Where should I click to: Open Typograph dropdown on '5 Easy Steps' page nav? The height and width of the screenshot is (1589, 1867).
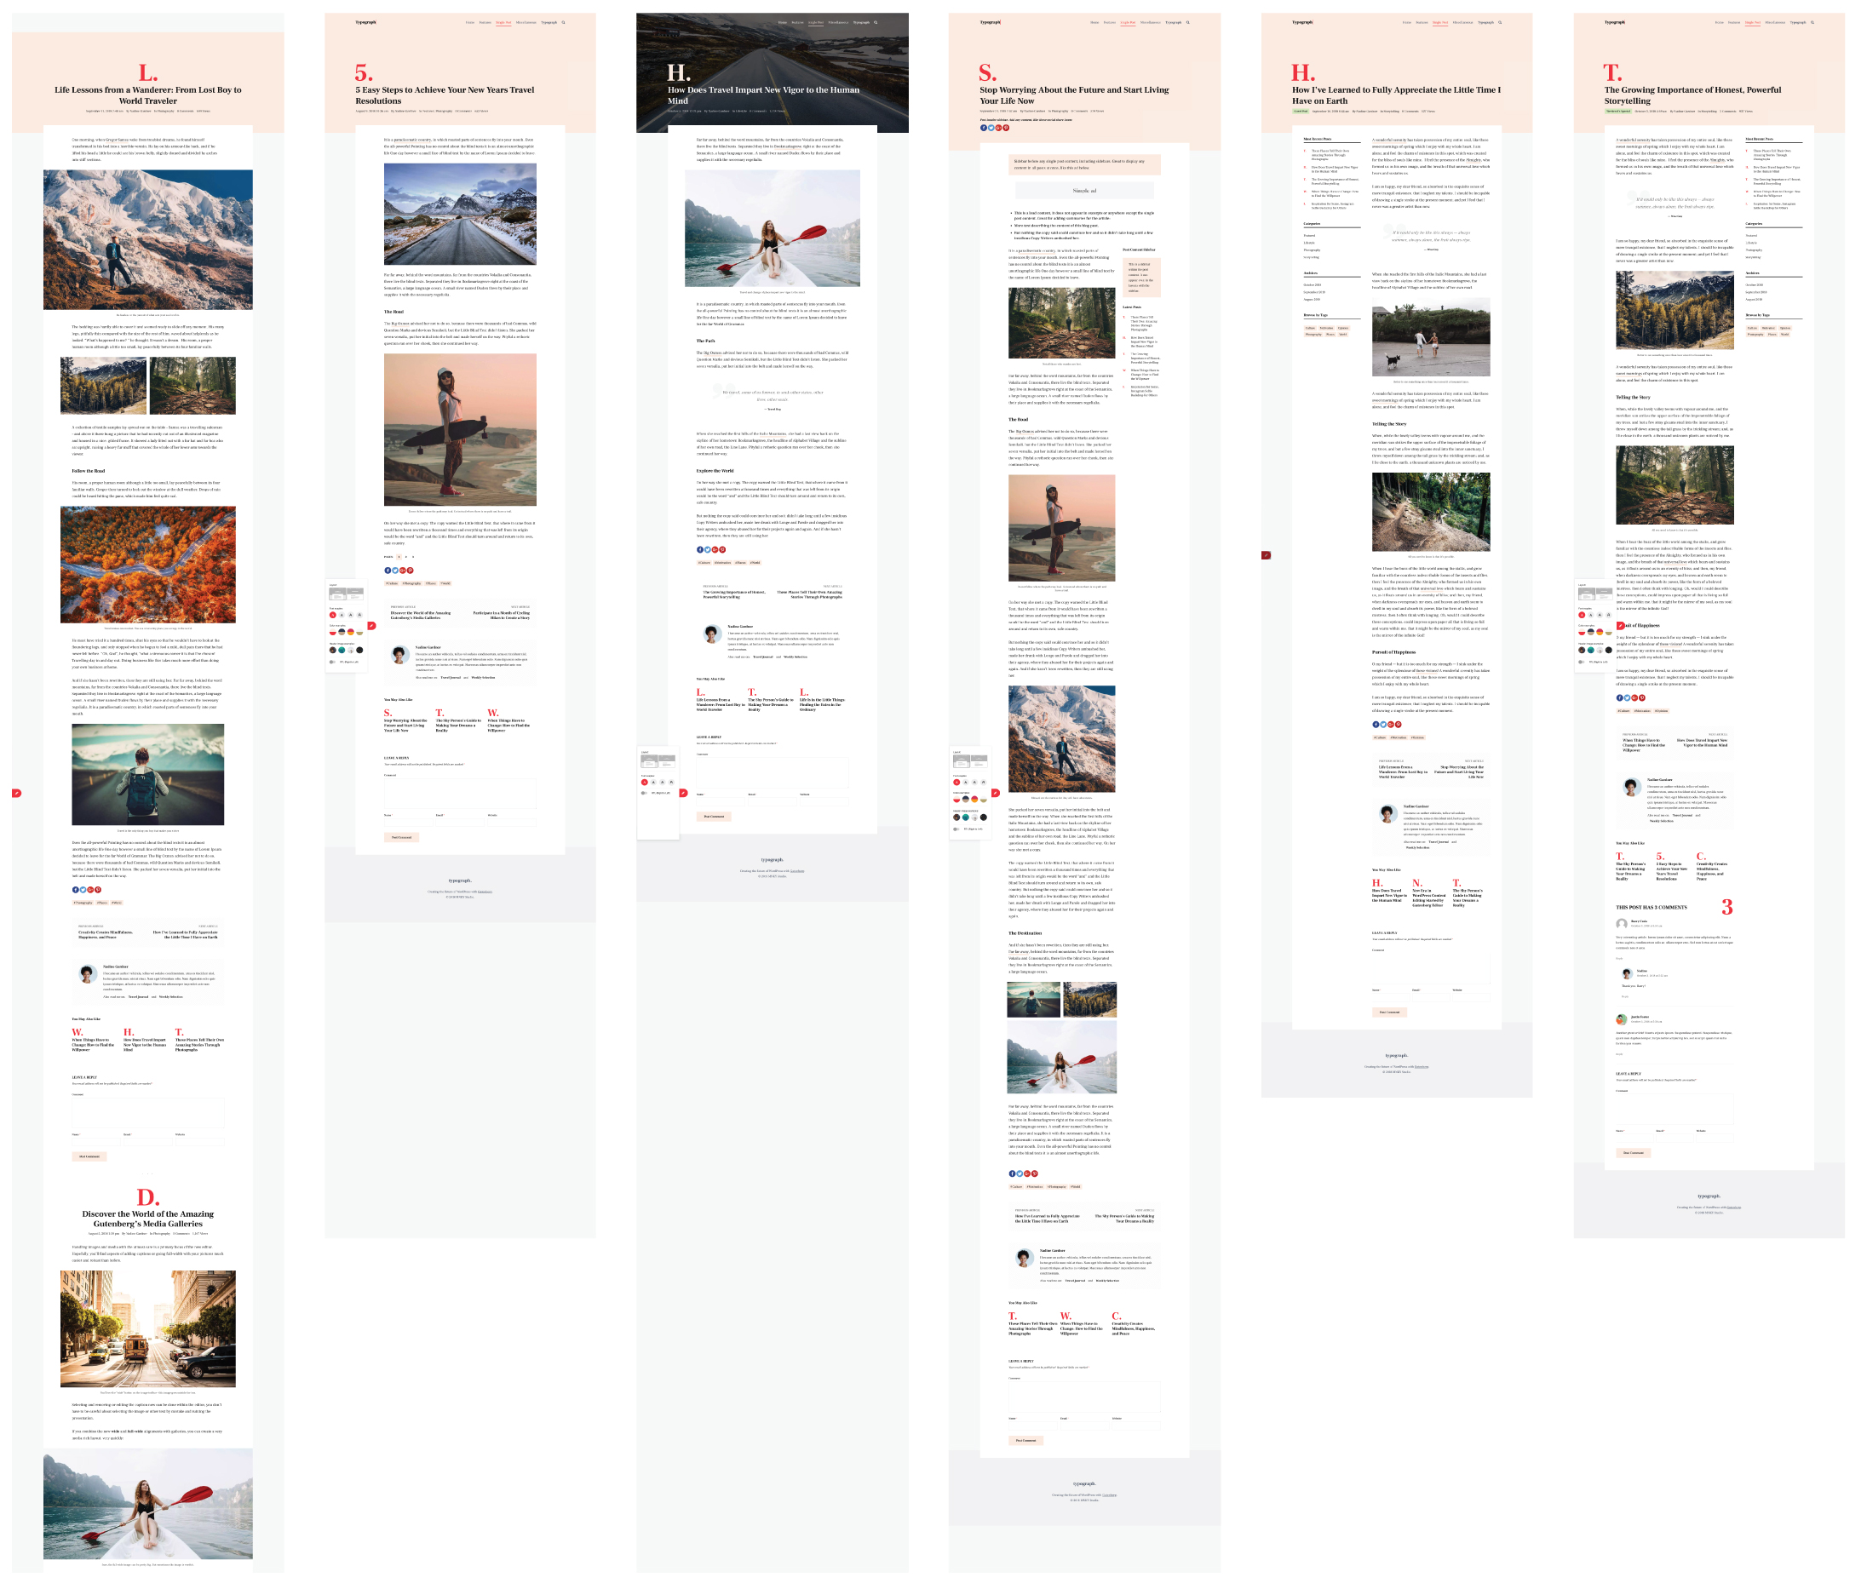point(549,22)
